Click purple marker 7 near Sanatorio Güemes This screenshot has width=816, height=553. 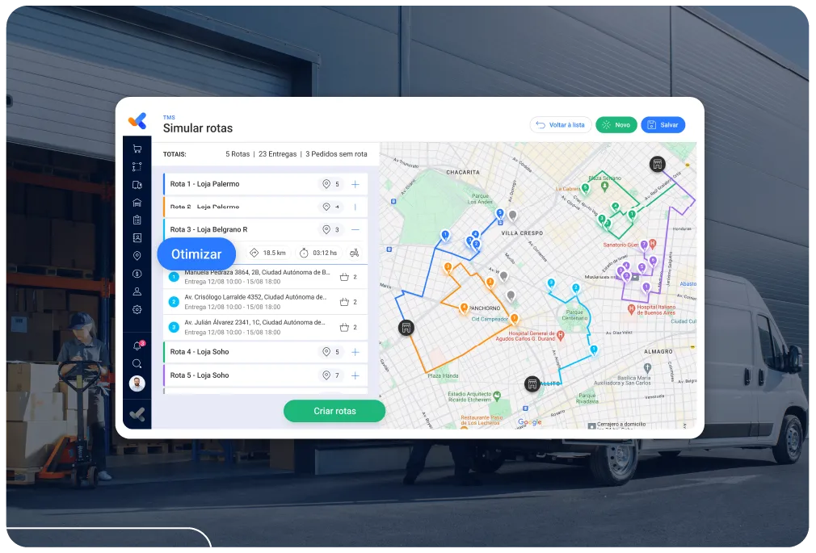click(644, 245)
